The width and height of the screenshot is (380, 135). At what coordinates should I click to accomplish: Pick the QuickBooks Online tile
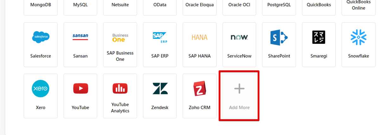pos(358,6)
